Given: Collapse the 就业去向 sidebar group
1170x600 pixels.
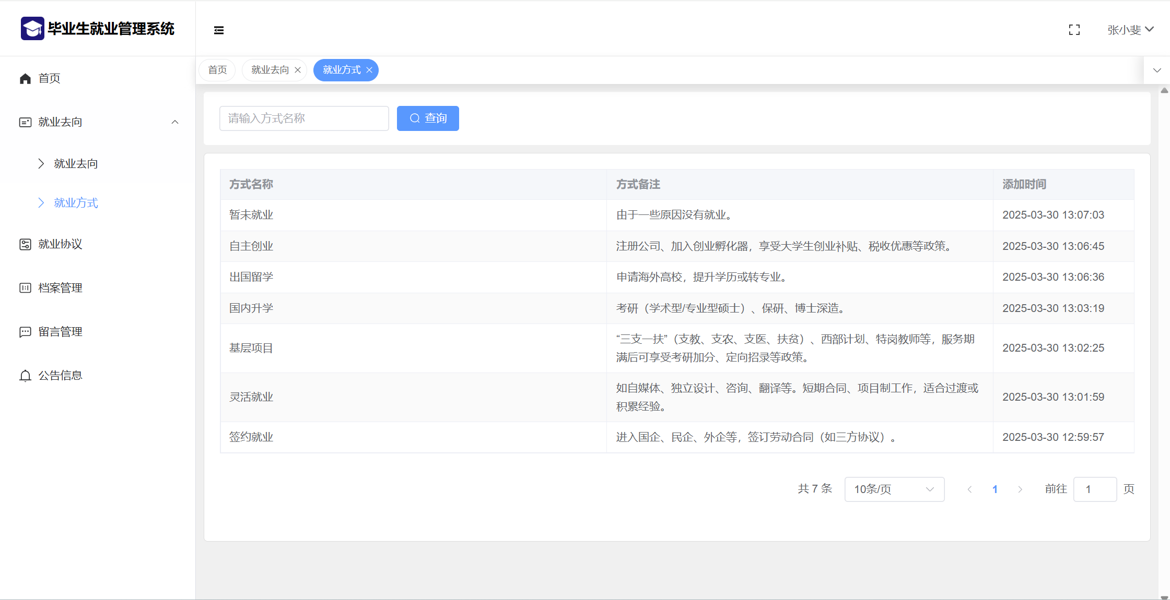Looking at the screenshot, I should pyautogui.click(x=175, y=122).
